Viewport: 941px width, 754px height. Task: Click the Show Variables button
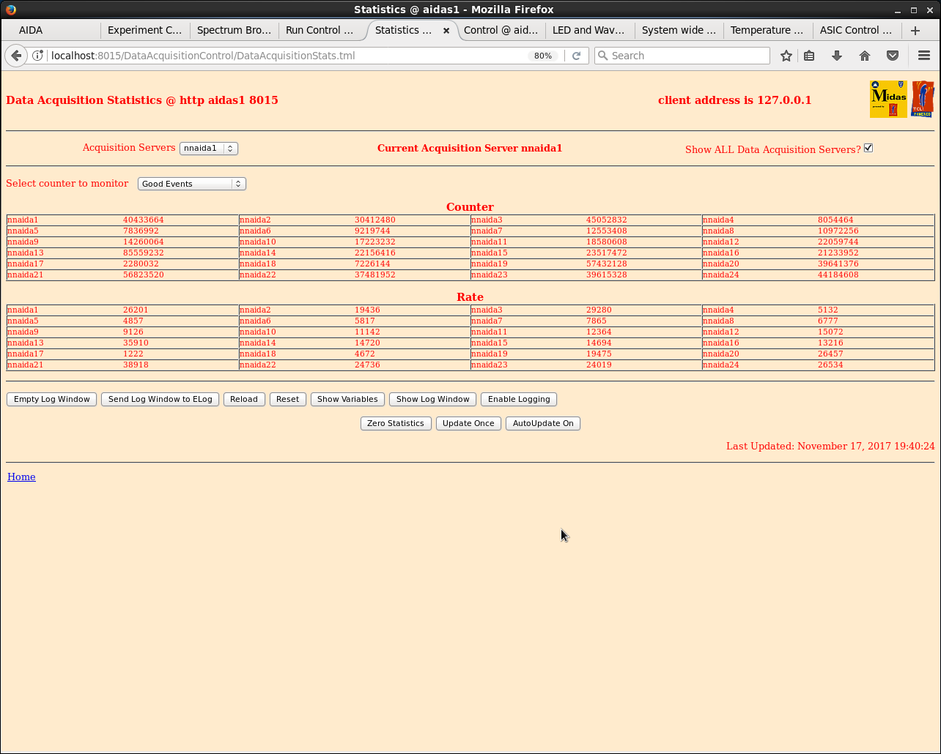pos(347,399)
